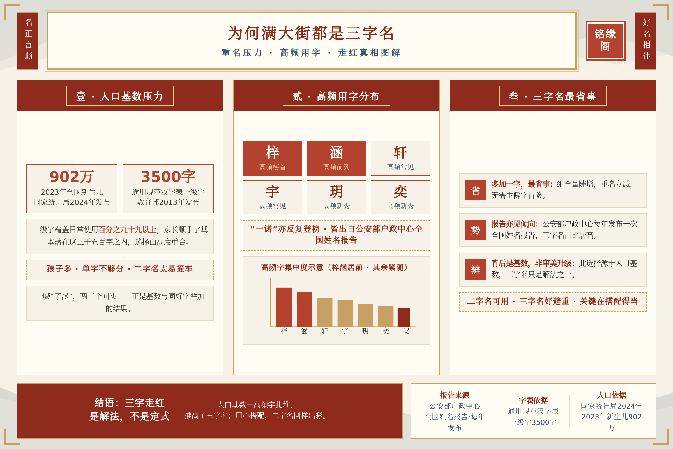Click the 人口依据 footer heading
The image size is (673, 449).
(612, 395)
